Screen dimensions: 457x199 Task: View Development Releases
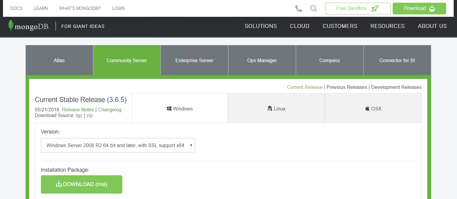click(x=396, y=87)
